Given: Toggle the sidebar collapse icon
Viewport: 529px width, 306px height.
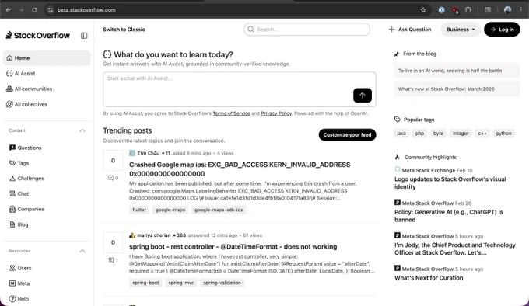Looking at the screenshot, I should tap(84, 36).
